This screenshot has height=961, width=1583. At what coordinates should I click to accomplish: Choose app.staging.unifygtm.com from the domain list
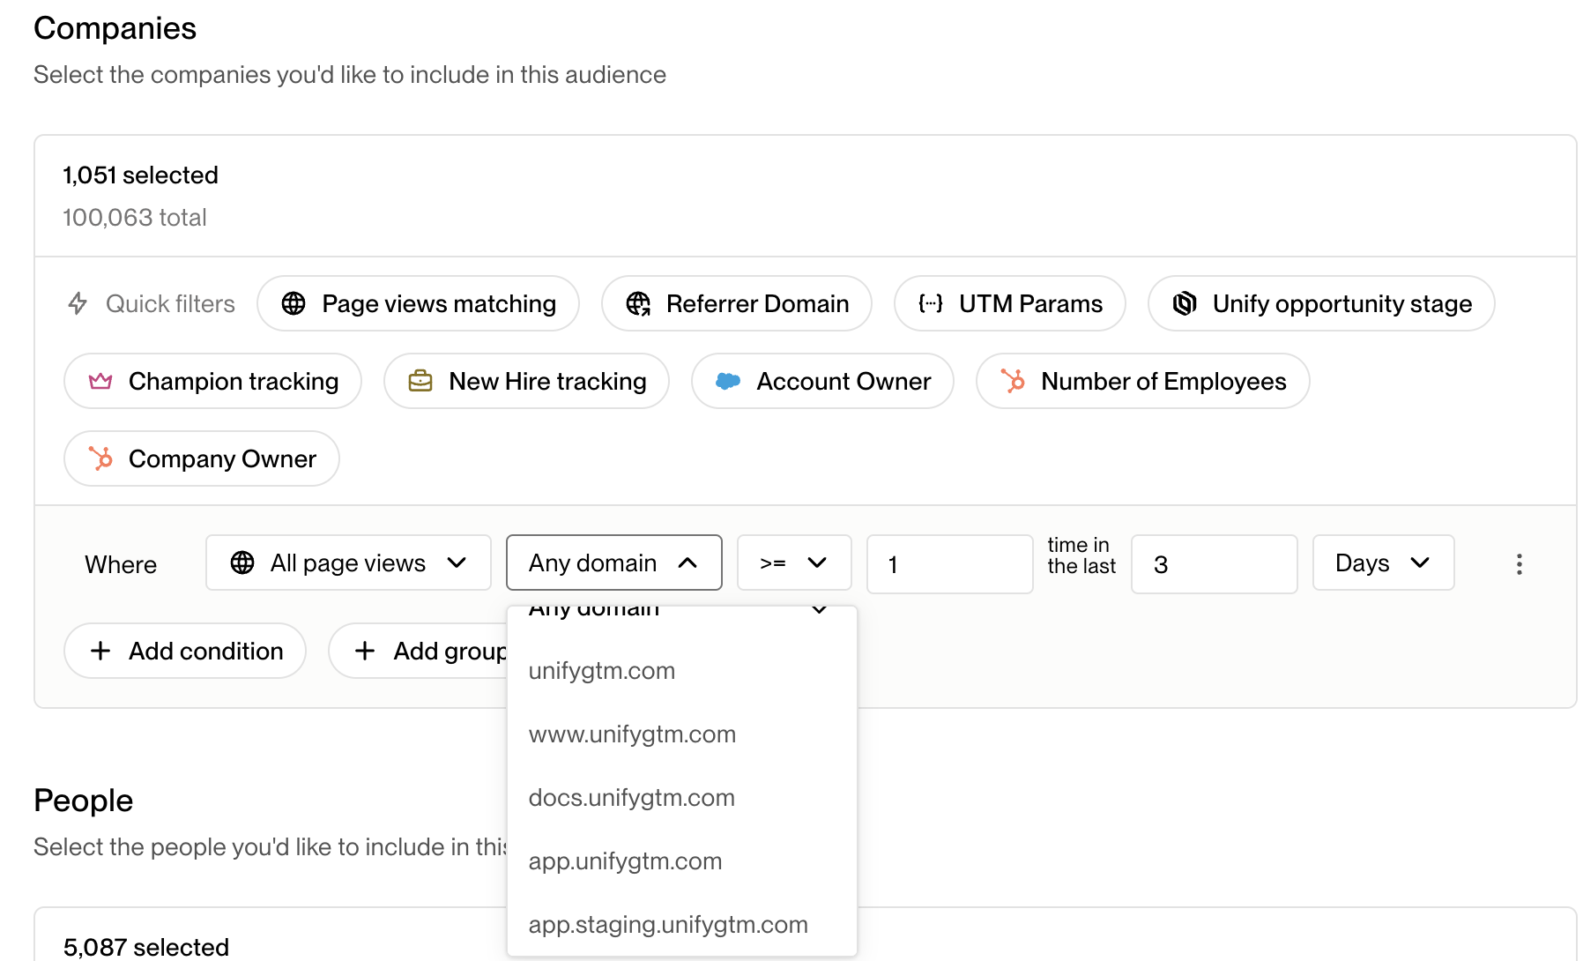pos(681,925)
